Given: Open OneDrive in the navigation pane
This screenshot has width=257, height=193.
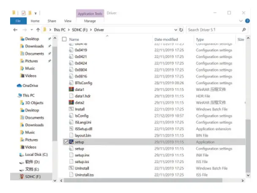Looking at the screenshot, I should point(27,85).
